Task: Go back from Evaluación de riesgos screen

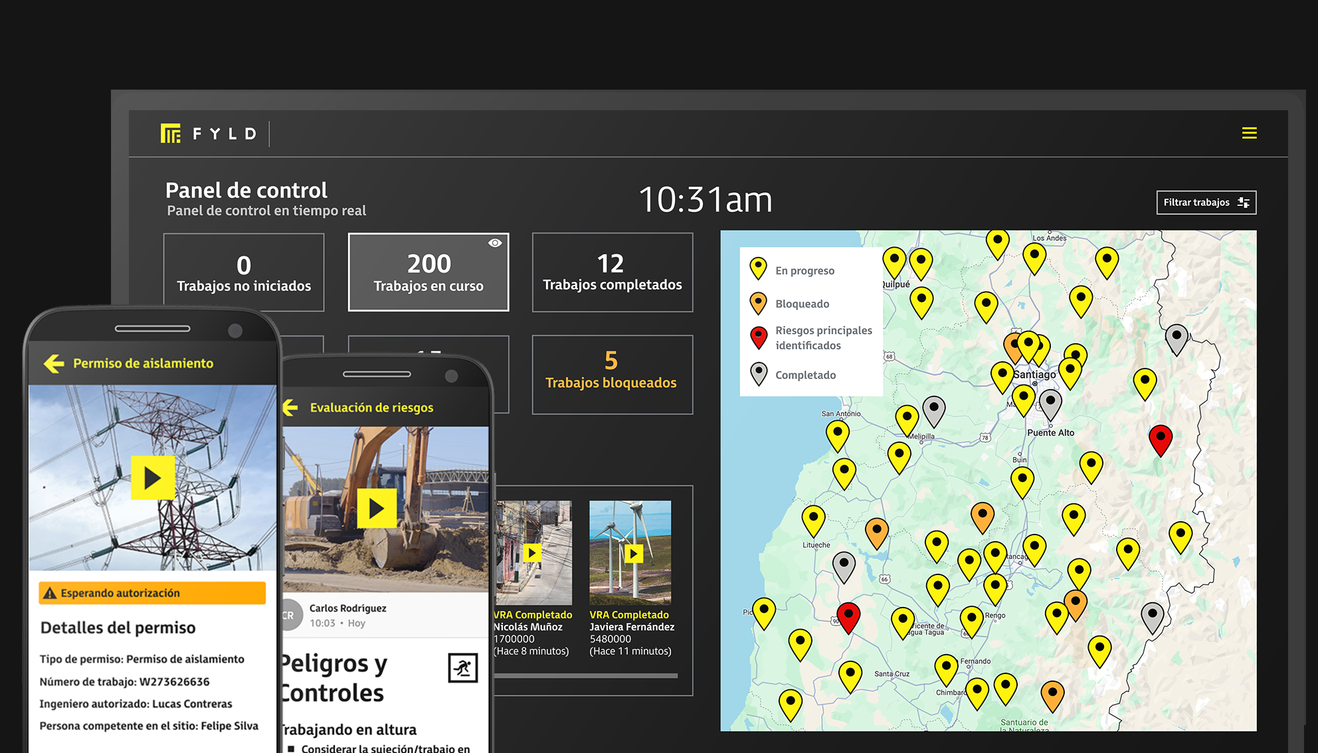Action: pyautogui.click(x=290, y=407)
